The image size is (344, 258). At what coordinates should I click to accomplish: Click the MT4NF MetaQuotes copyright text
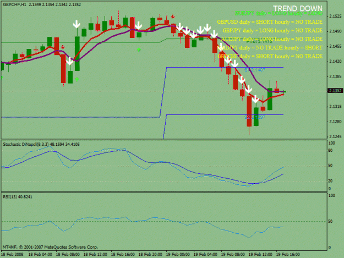[x=50, y=247]
